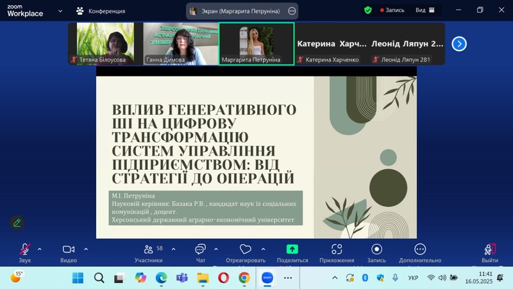Open Microsoft Edge from the taskbar
The height and width of the screenshot is (289, 513).
pos(161,278)
